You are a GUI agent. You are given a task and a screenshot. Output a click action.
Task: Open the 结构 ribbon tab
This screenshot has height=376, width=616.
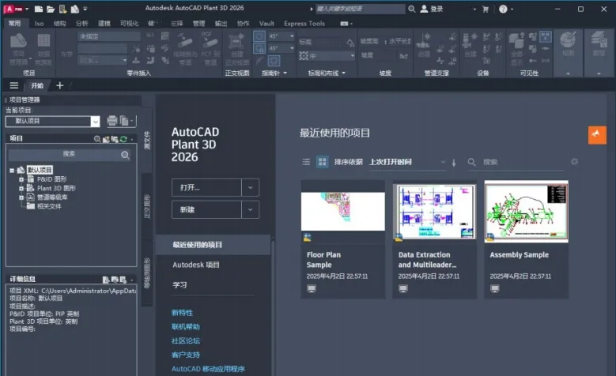pyautogui.click(x=60, y=24)
